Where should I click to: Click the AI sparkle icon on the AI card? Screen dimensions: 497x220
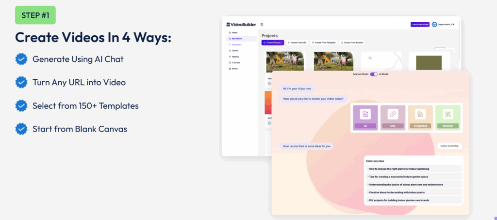(365, 114)
